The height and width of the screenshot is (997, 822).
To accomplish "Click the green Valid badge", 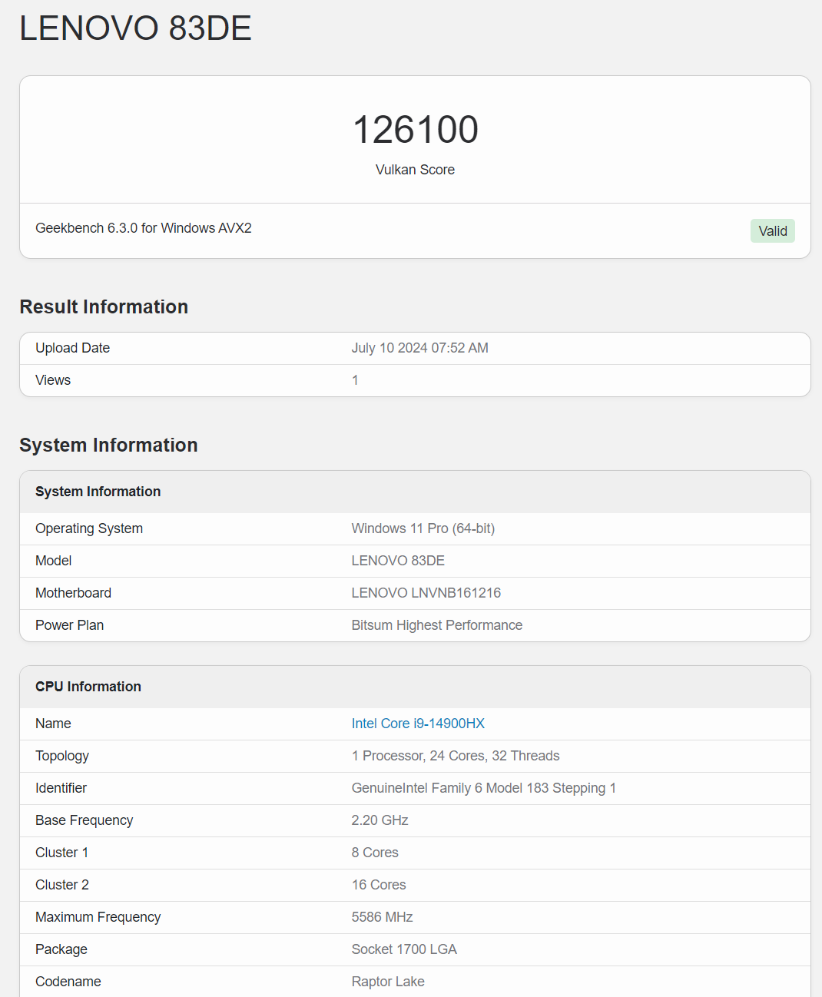I will pos(772,230).
